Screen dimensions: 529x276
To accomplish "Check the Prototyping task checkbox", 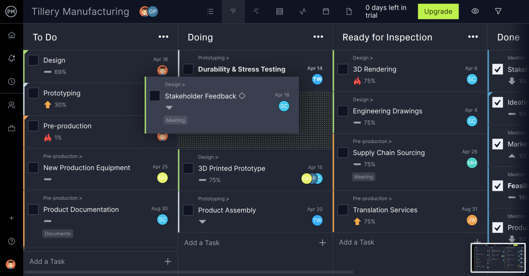I will point(33,93).
